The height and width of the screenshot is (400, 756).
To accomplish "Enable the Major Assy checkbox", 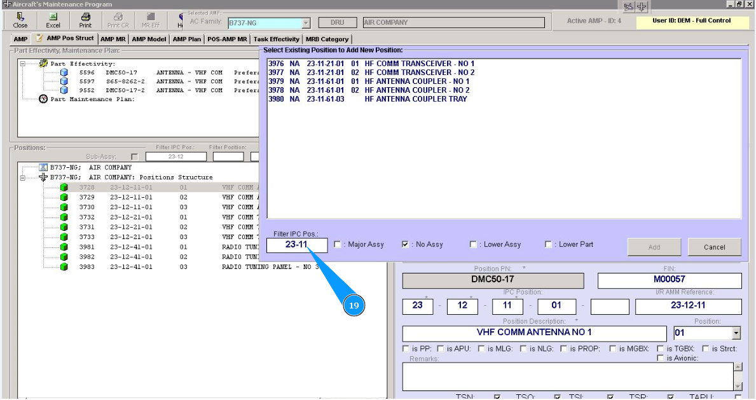I will click(x=338, y=244).
